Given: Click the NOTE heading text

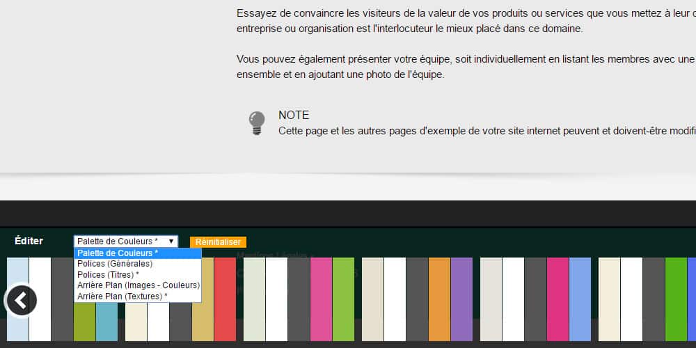Looking at the screenshot, I should pyautogui.click(x=294, y=115).
